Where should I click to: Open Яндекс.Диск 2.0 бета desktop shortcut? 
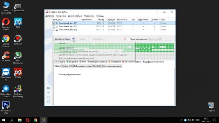coord(6,91)
